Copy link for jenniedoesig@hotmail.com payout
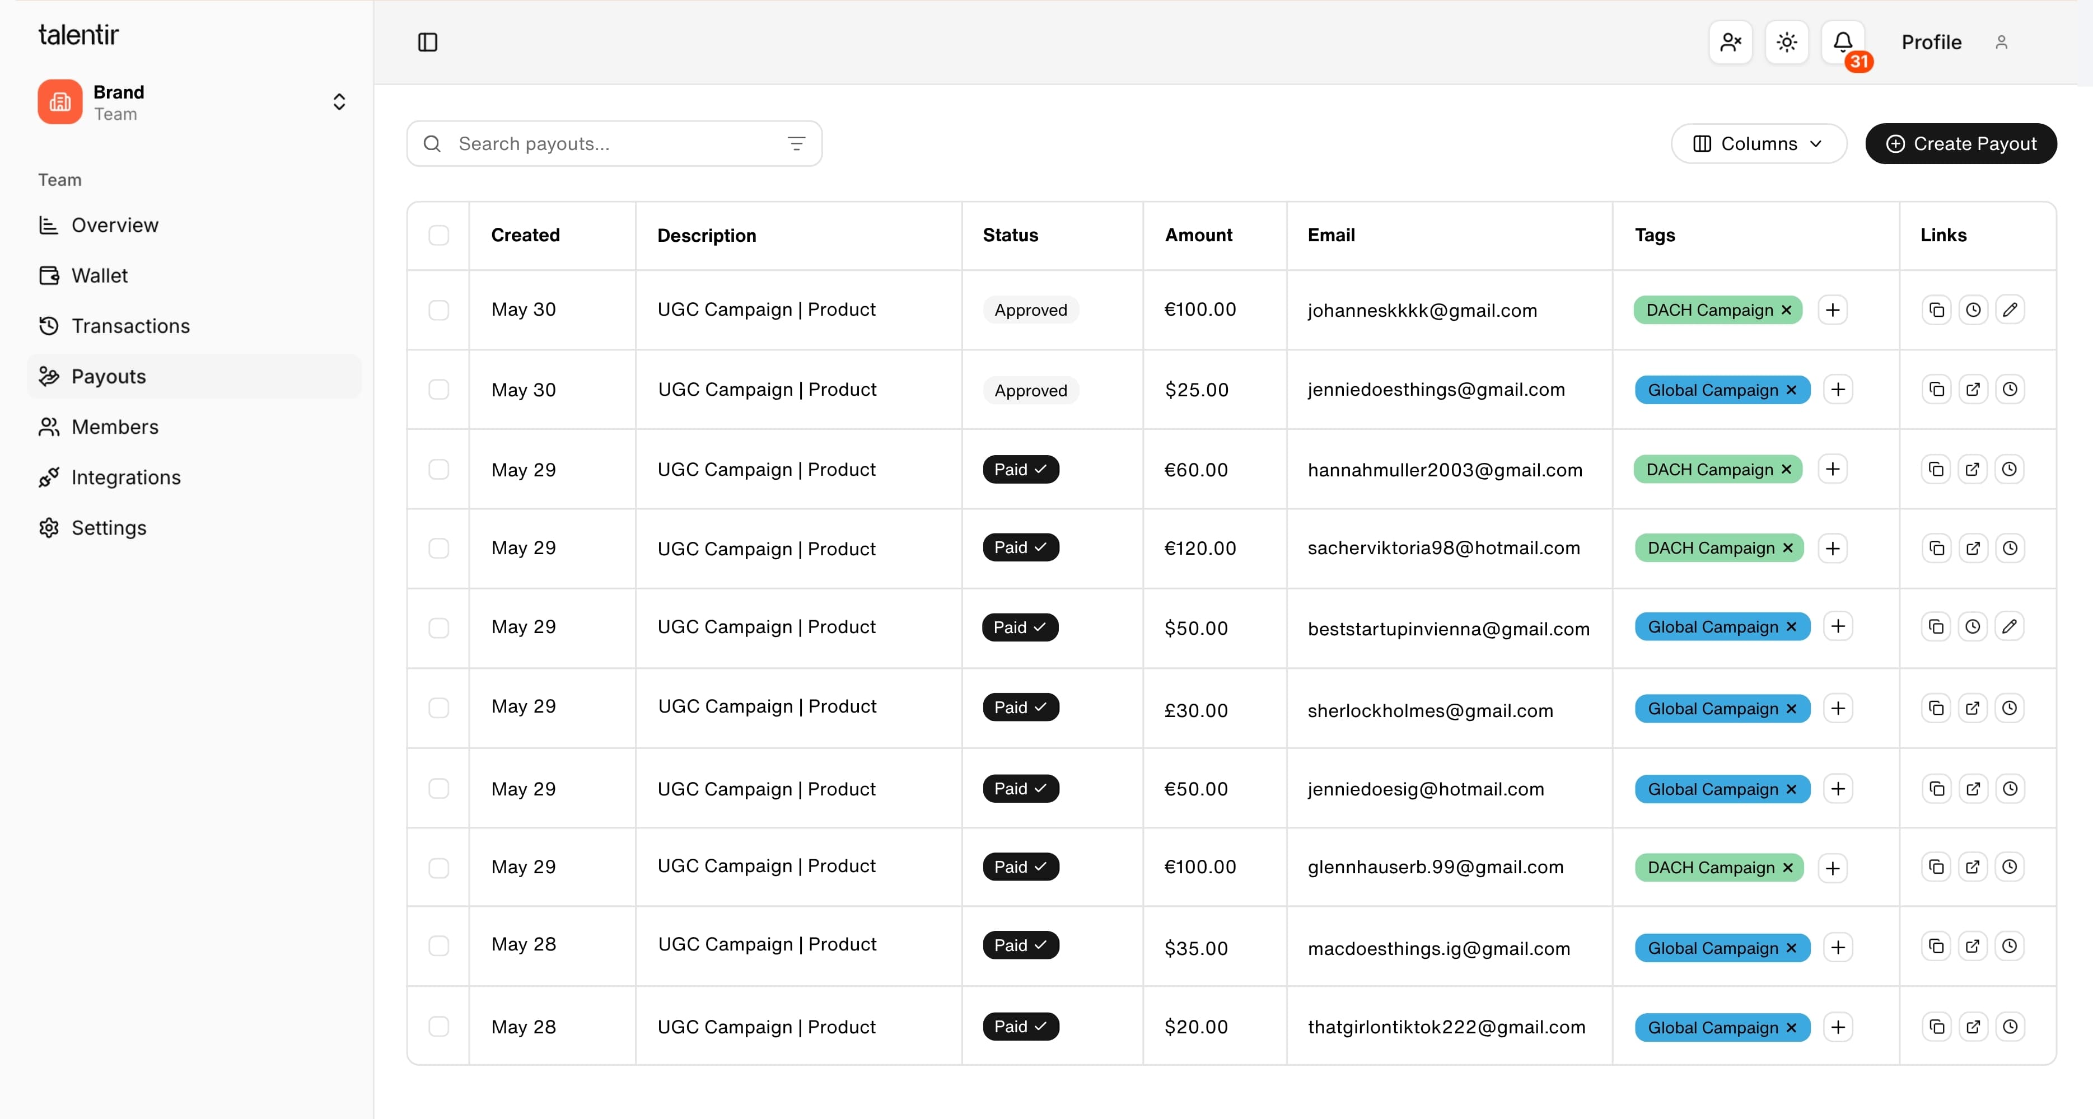Viewport: 2093px width, 1119px height. [x=1937, y=789]
